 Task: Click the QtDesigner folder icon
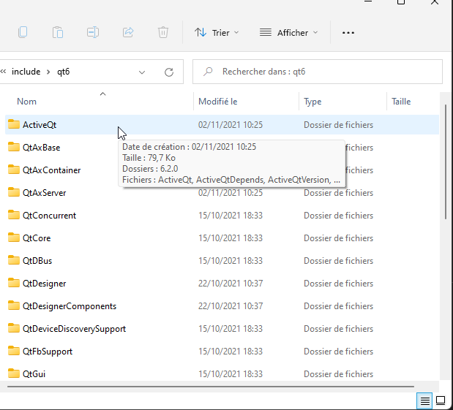tap(14, 283)
